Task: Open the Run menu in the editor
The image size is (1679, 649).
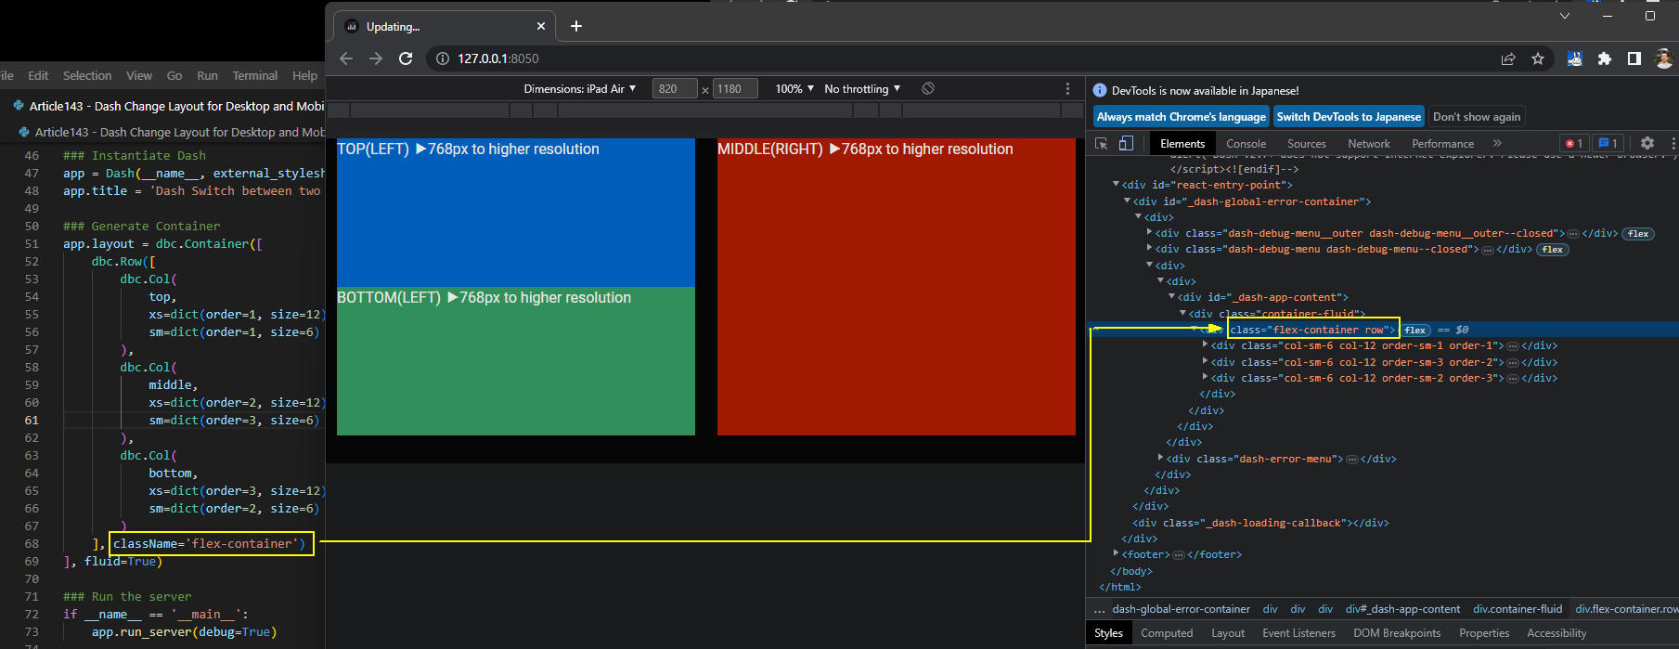Action: (207, 76)
